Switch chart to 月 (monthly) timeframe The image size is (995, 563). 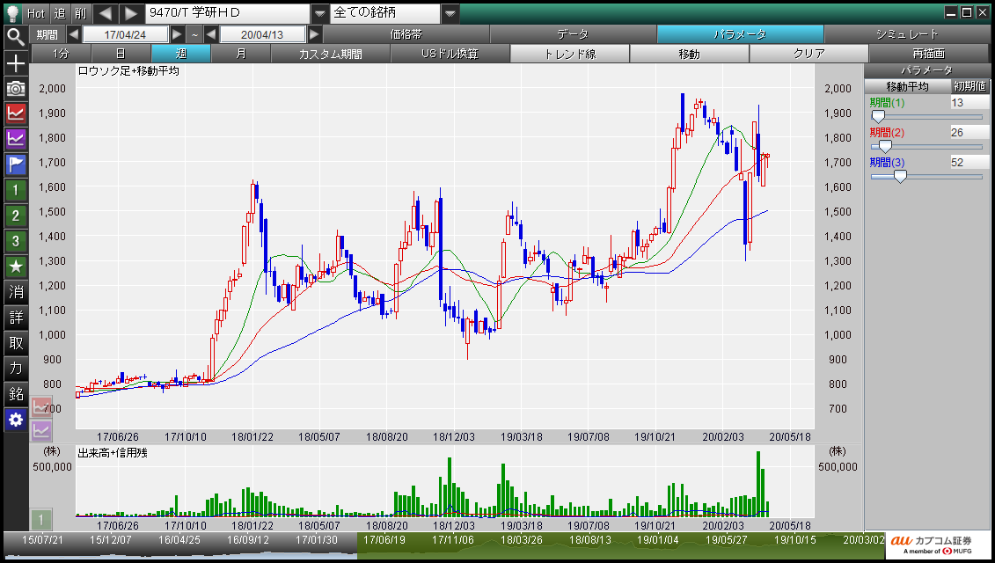(240, 54)
